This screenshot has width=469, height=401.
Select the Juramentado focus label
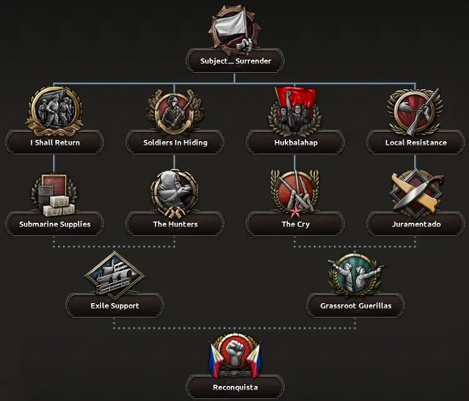416,224
